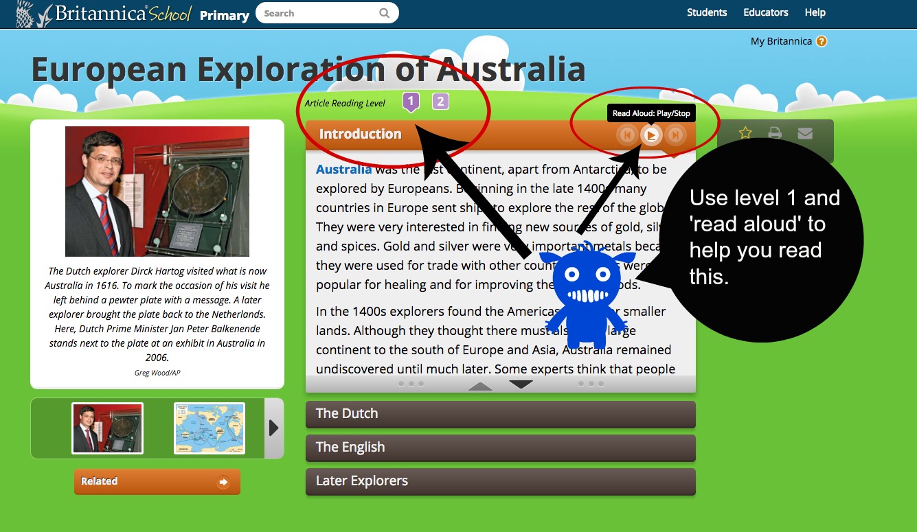Image resolution: width=917 pixels, height=532 pixels.
Task: Expand the Later Explorers section
Action: coord(500,482)
